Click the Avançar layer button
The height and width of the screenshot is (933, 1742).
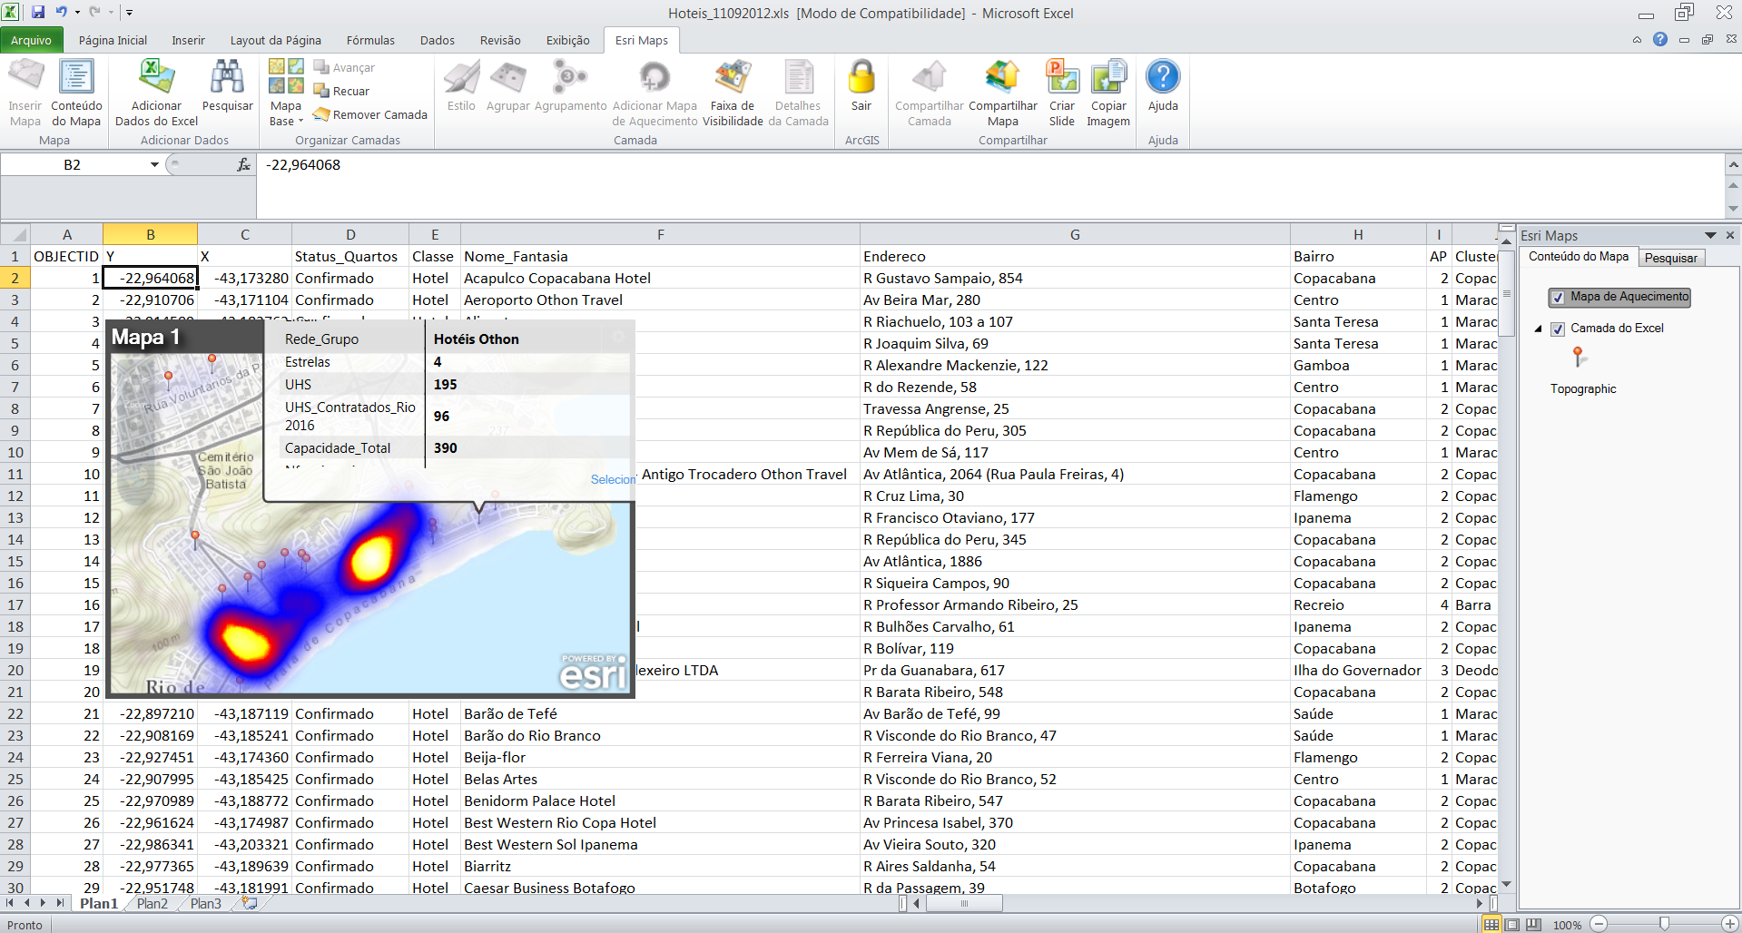(344, 67)
